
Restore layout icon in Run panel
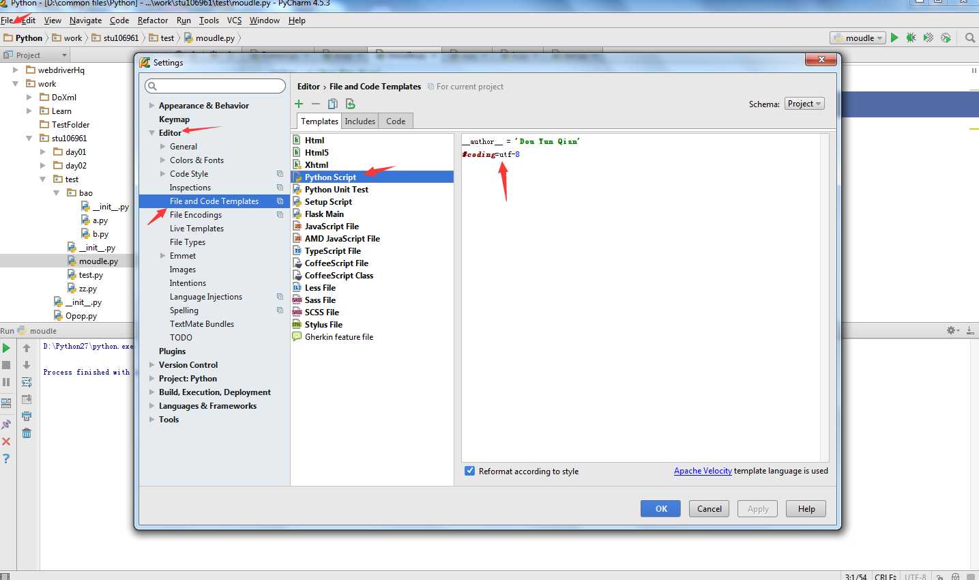pos(6,403)
